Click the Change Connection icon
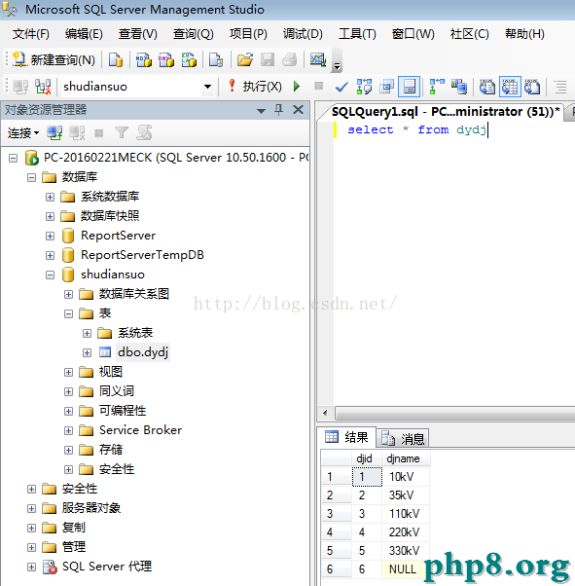This screenshot has height=586, width=575. (43, 87)
